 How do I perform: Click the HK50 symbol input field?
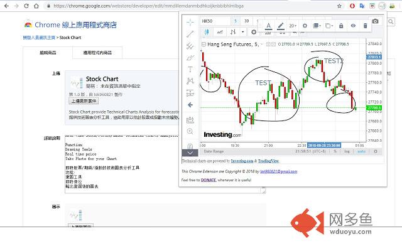click(x=215, y=21)
